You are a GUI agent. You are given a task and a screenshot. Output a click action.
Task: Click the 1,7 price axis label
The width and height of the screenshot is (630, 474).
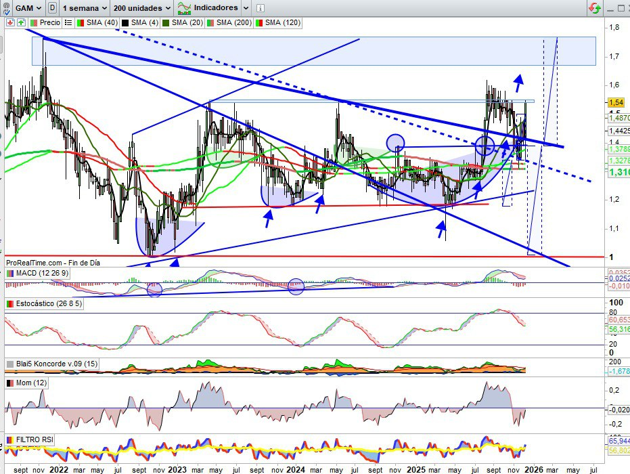(614, 56)
